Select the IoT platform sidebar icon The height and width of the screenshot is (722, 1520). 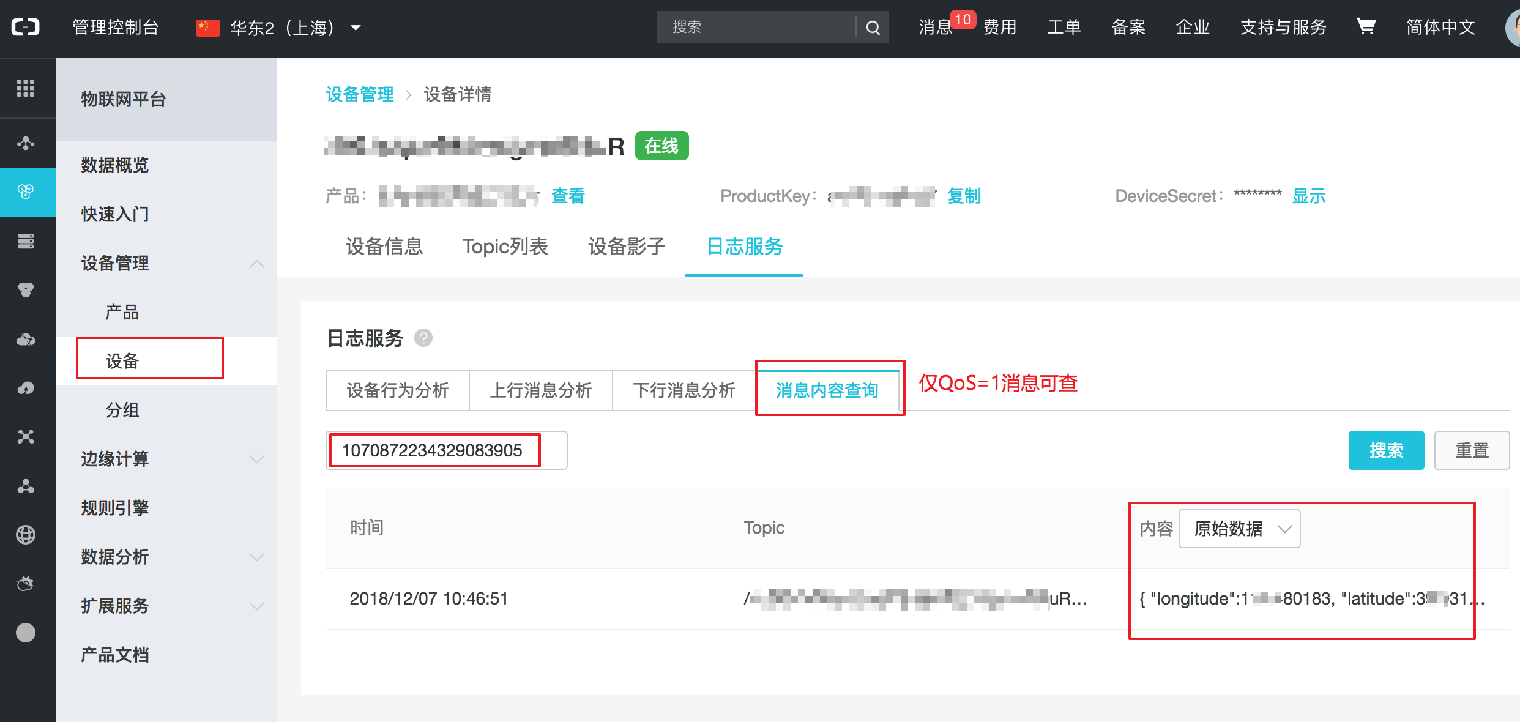(x=26, y=192)
